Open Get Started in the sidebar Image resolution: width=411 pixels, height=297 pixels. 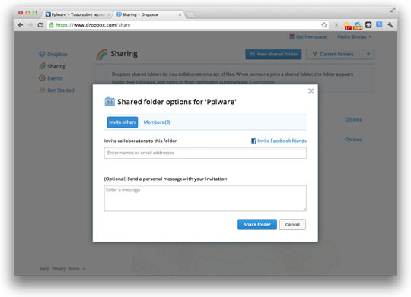56,90
